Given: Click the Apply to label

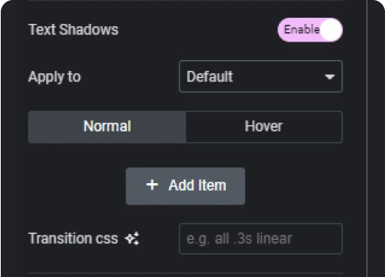Looking at the screenshot, I should pyautogui.click(x=55, y=77).
